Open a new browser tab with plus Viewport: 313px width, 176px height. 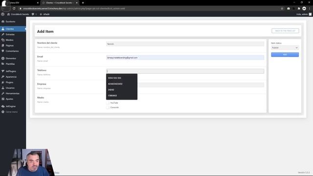(83, 3)
